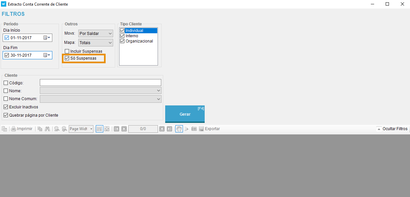Click the floppy disk Exportar icon
The height and width of the screenshot is (197, 410).
[x=201, y=129]
